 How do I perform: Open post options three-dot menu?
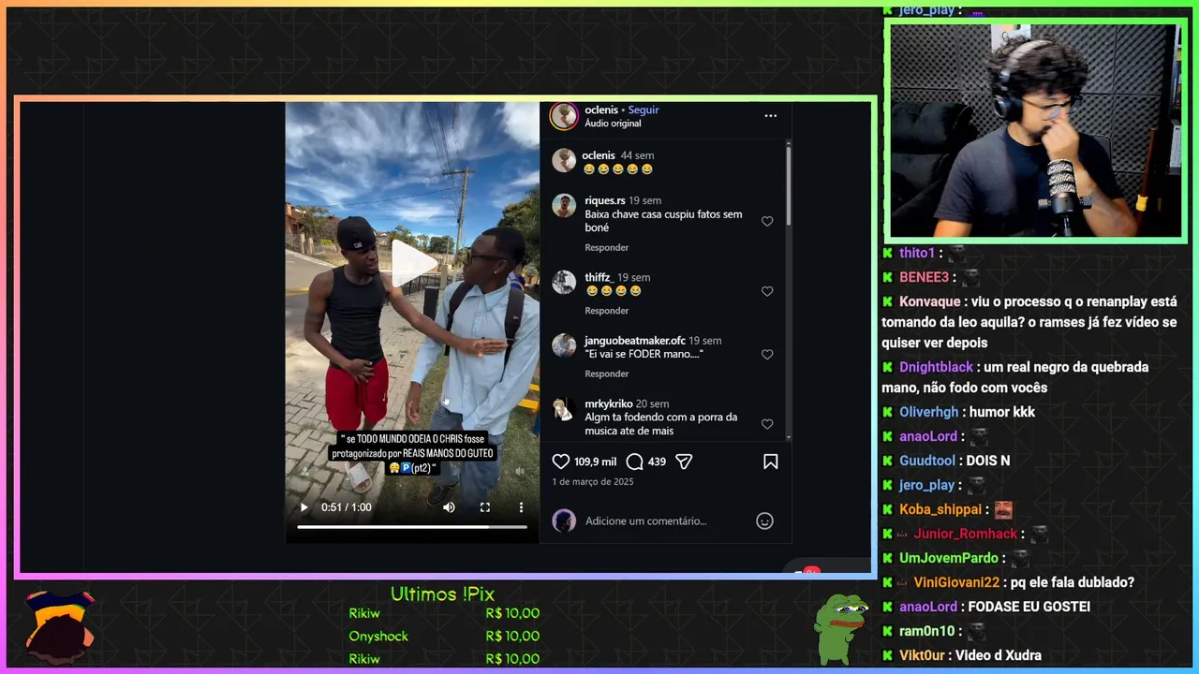point(771,116)
